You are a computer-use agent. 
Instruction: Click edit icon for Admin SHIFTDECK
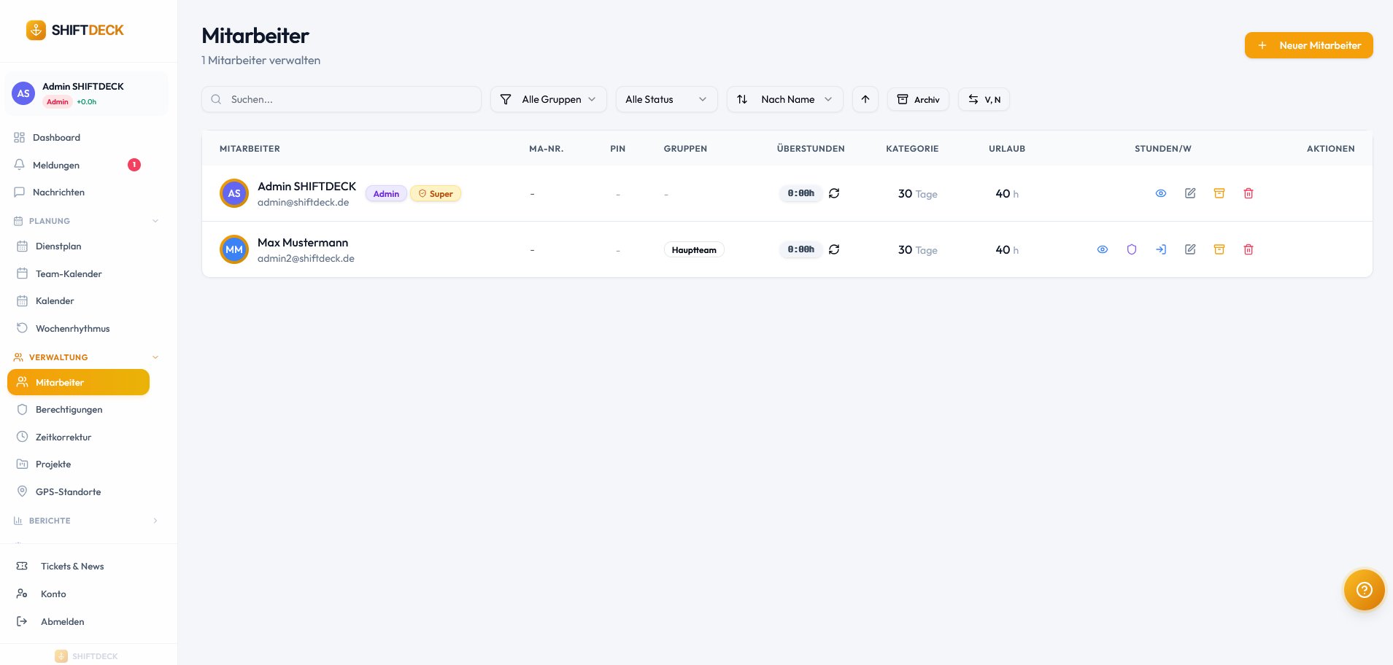1190,193
